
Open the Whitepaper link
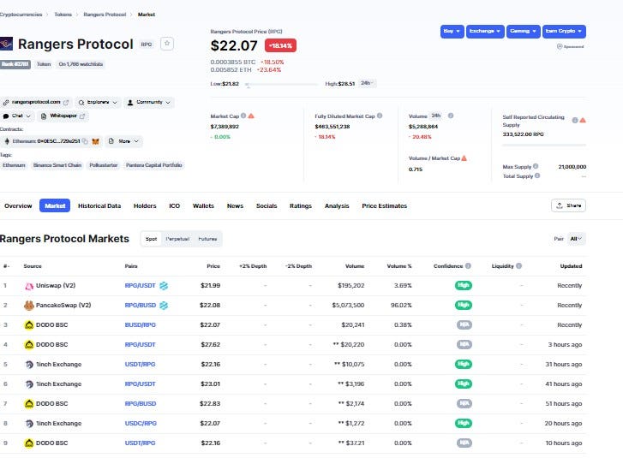point(63,116)
